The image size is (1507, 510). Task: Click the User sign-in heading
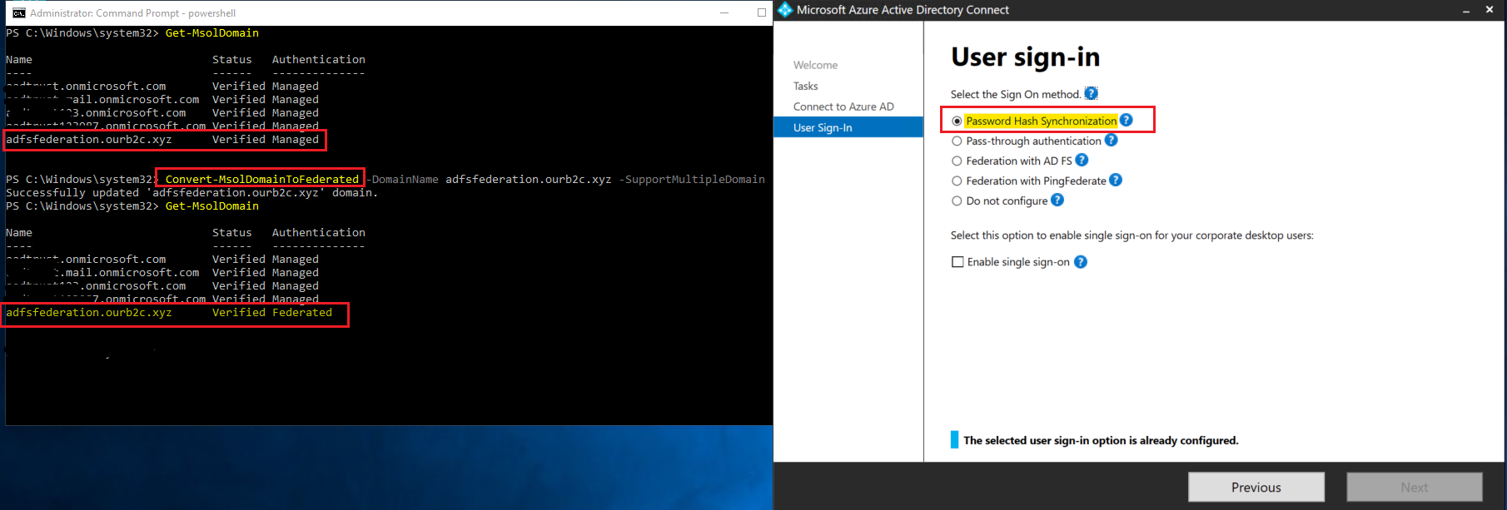(x=1025, y=57)
